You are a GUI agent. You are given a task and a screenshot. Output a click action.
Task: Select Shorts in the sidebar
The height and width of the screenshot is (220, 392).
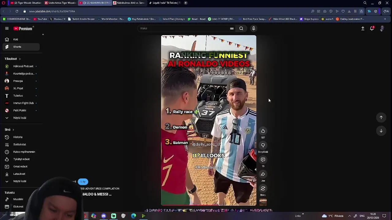tap(21, 47)
